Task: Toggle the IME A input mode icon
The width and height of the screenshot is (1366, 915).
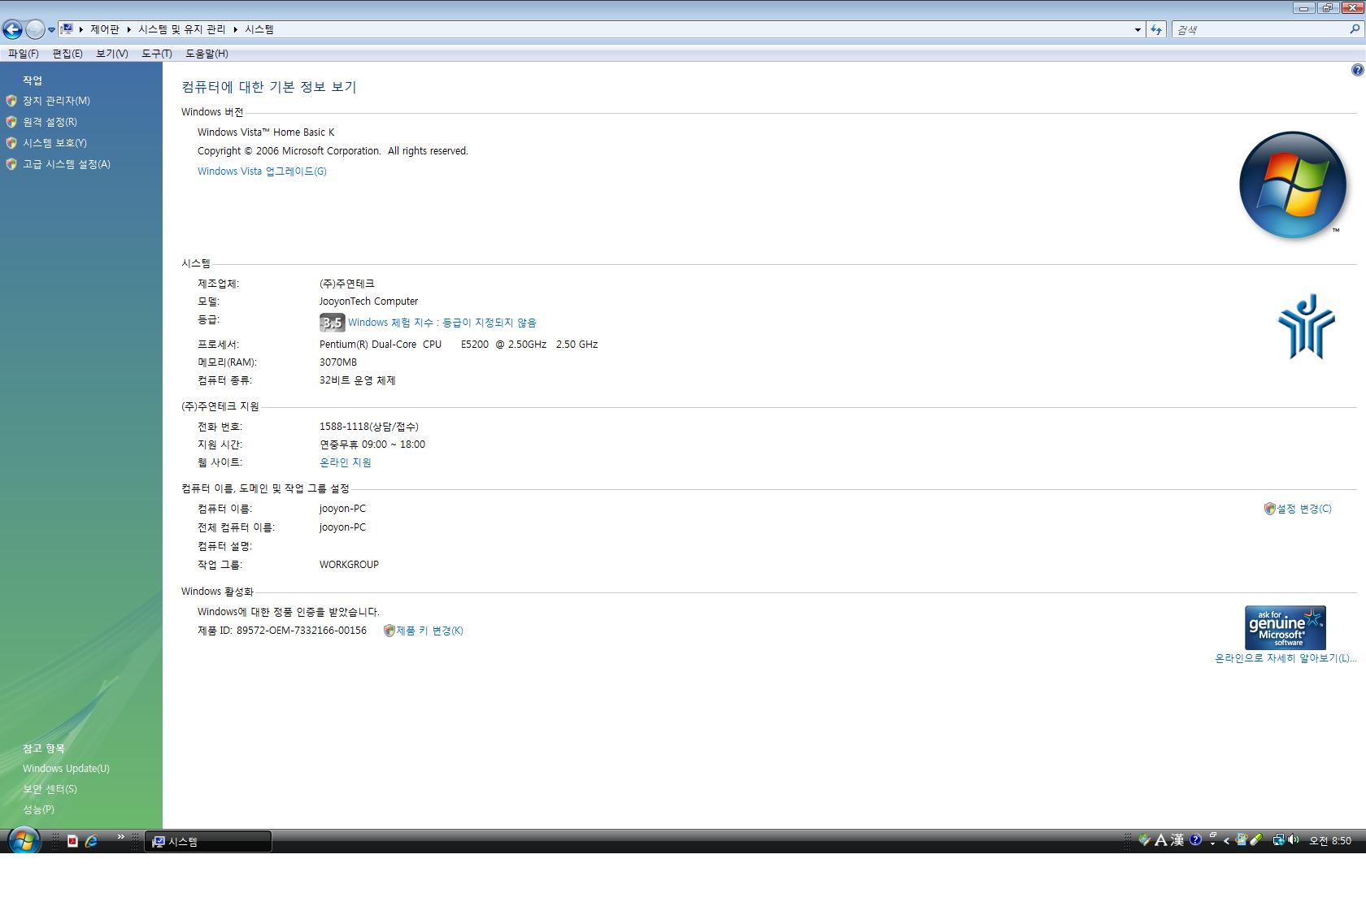Action: click(x=1161, y=840)
